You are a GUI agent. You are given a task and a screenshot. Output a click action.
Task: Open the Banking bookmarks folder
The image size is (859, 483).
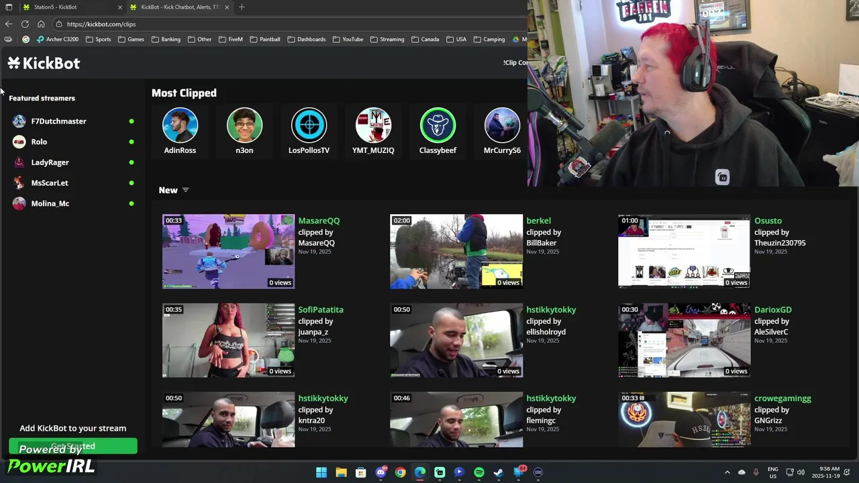coord(166,40)
